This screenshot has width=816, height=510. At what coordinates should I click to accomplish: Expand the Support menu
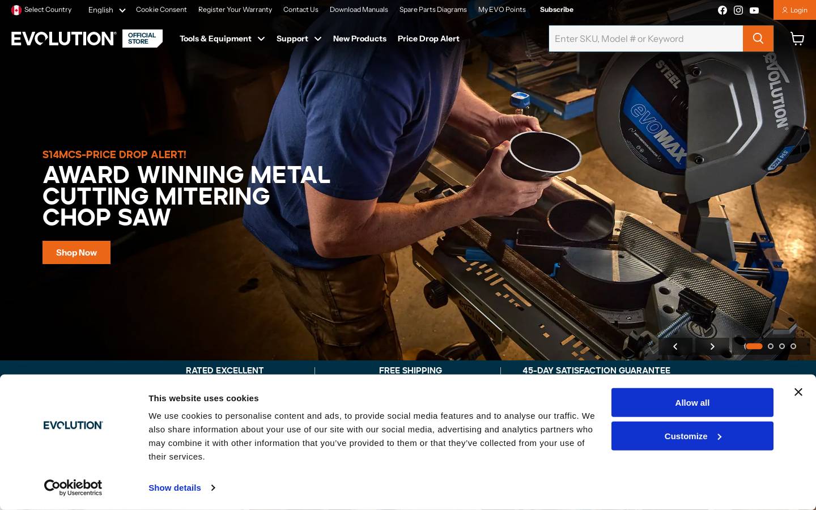[299, 39]
